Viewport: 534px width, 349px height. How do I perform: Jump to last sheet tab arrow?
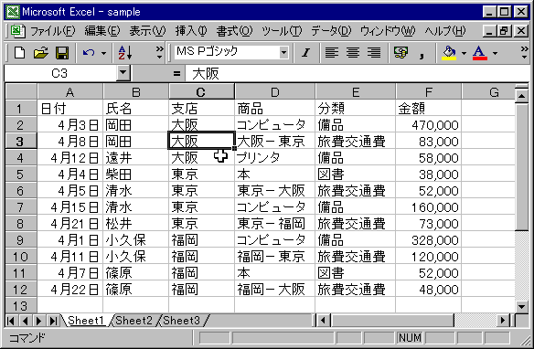(53, 321)
